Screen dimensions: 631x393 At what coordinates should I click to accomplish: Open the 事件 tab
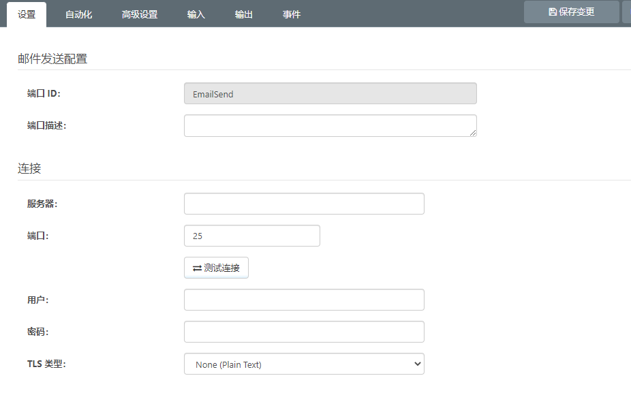pos(292,14)
